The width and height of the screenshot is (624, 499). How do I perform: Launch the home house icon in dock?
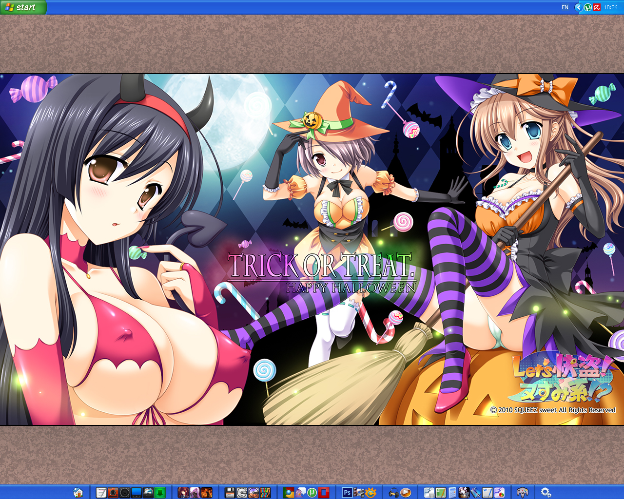[78, 493]
